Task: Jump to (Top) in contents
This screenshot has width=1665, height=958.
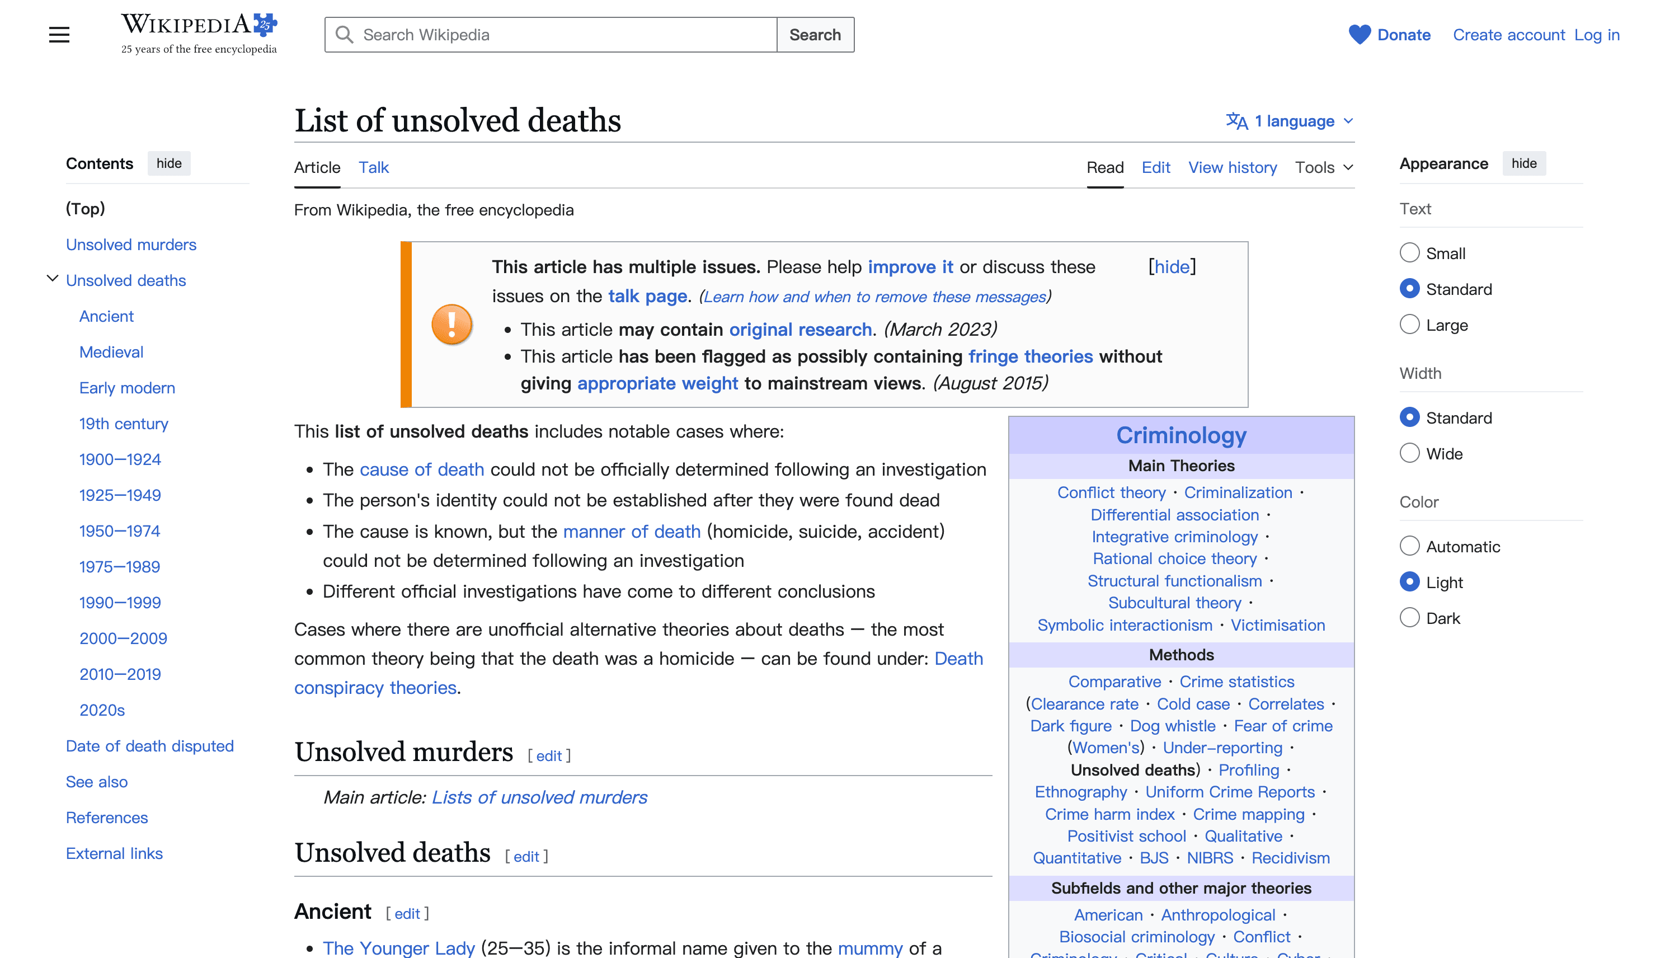Action: point(86,209)
